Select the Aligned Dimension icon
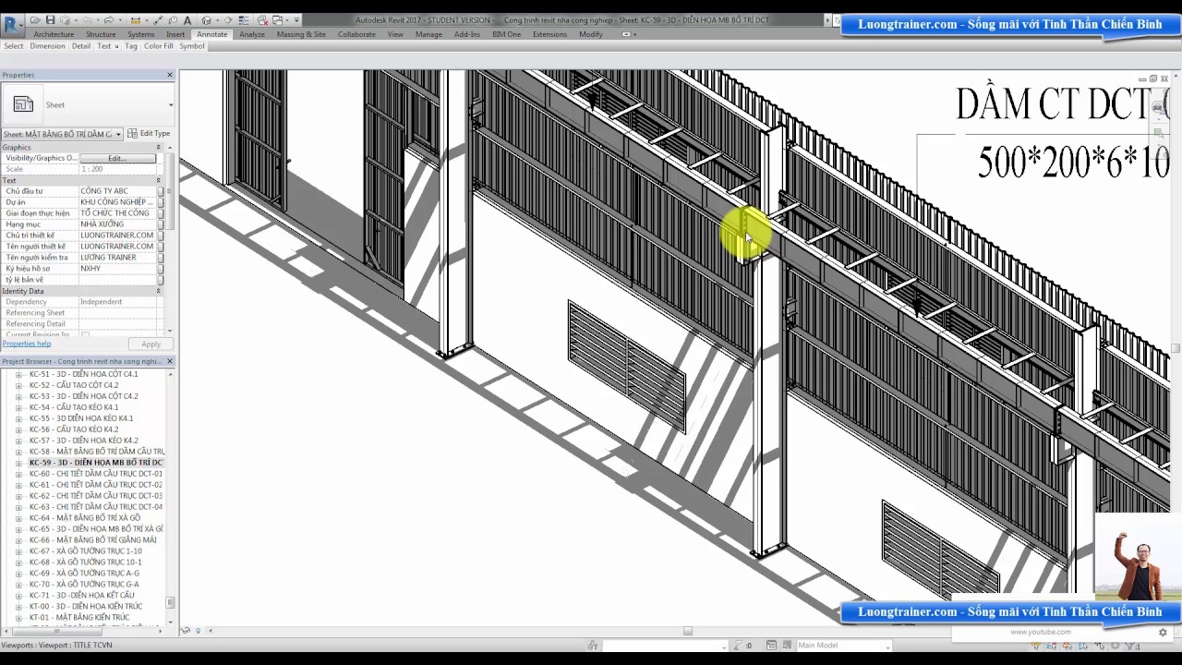The width and height of the screenshot is (1182, 665). [x=158, y=20]
